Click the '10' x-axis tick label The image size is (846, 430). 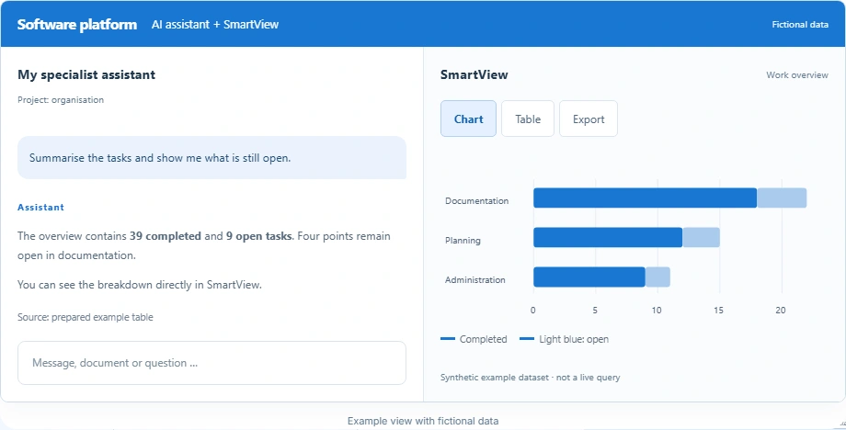point(657,311)
